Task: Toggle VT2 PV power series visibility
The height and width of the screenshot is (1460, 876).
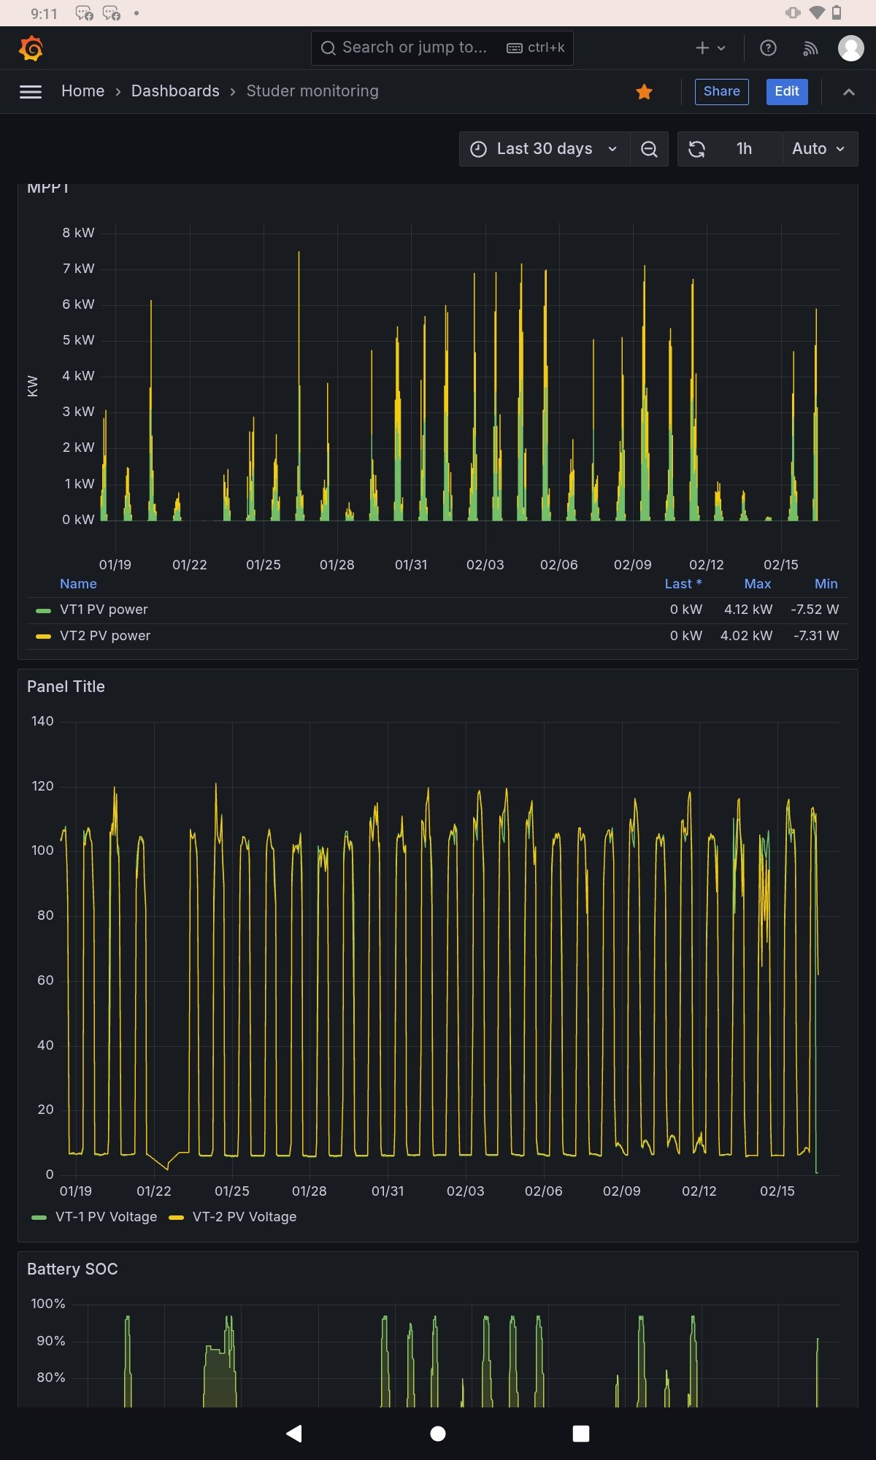Action: pos(105,636)
